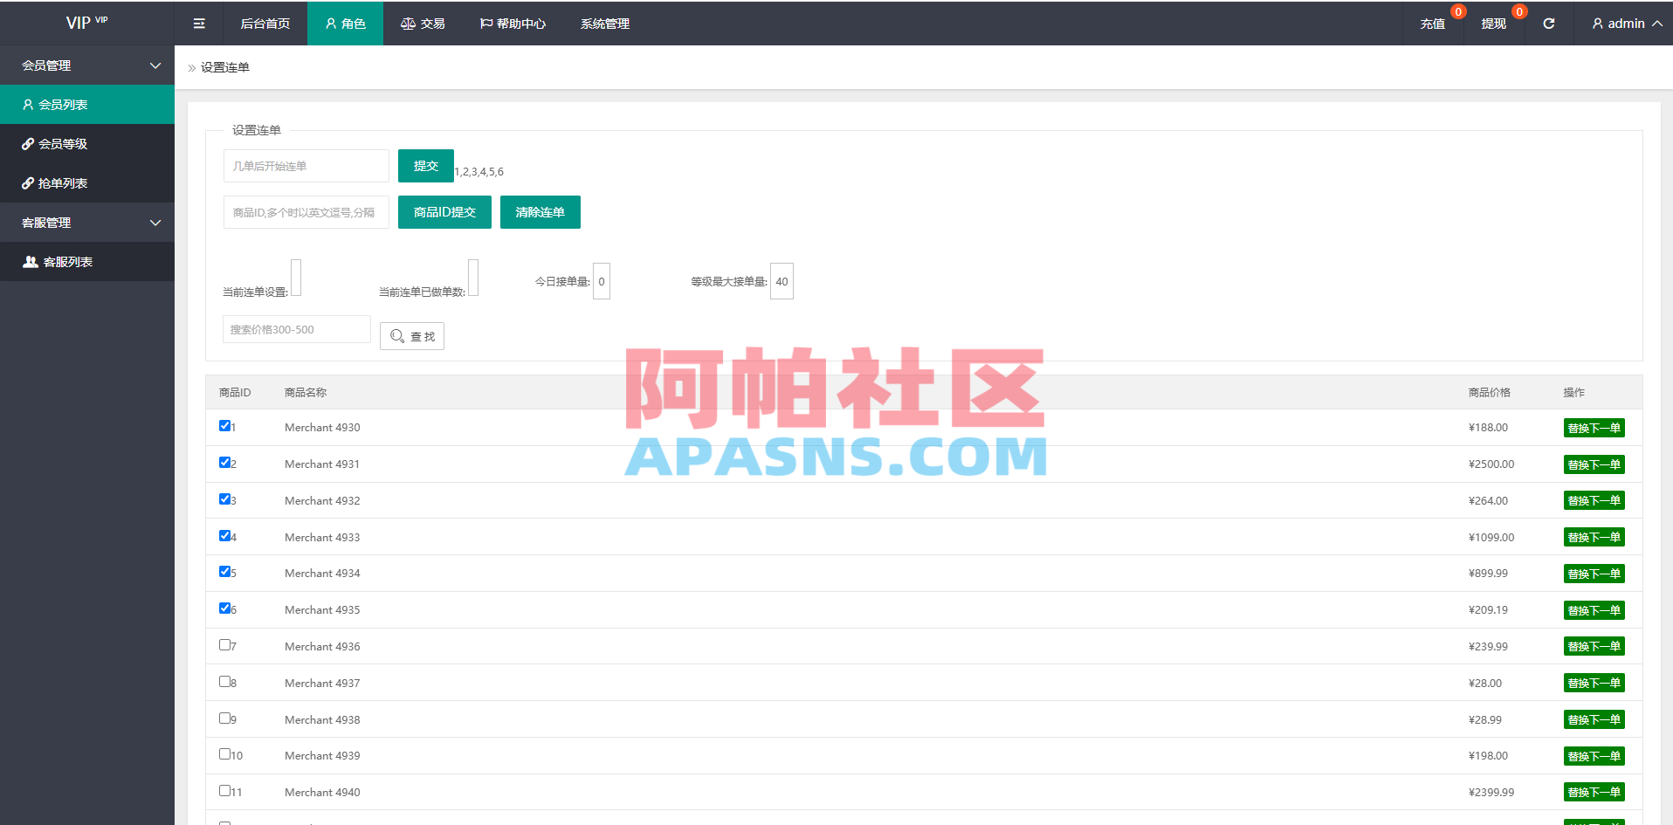Viewport: 1673px width, 825px height.
Task: Click the 清除连单 button
Action: coord(540,211)
